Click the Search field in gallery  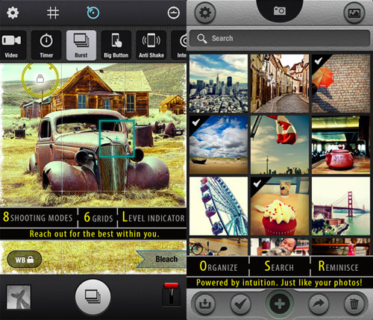point(280,39)
